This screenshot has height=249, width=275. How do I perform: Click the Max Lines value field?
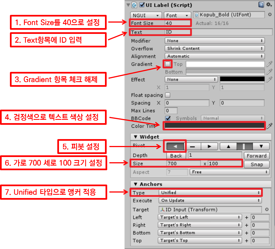pos(171,110)
